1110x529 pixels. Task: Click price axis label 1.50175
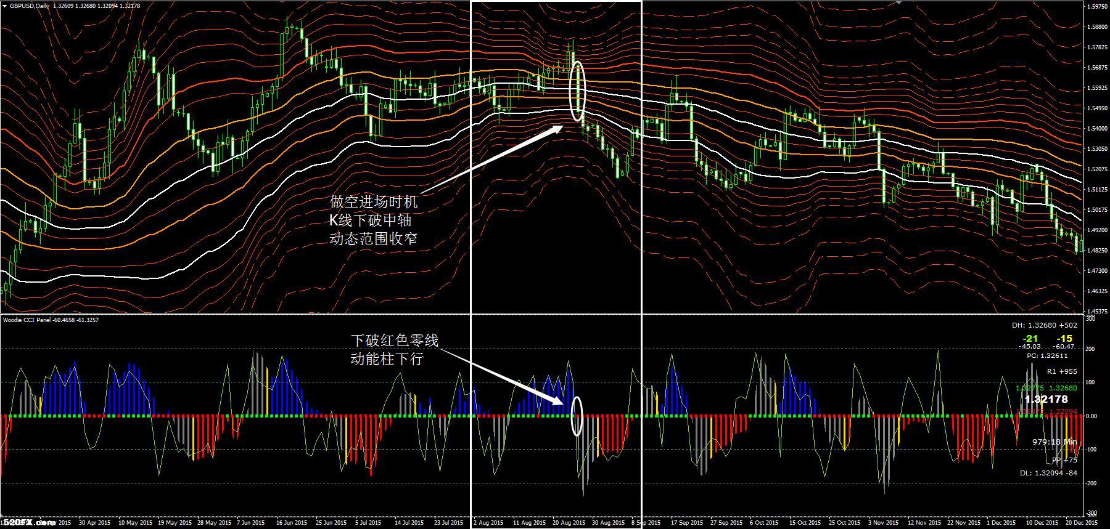coord(1097,210)
